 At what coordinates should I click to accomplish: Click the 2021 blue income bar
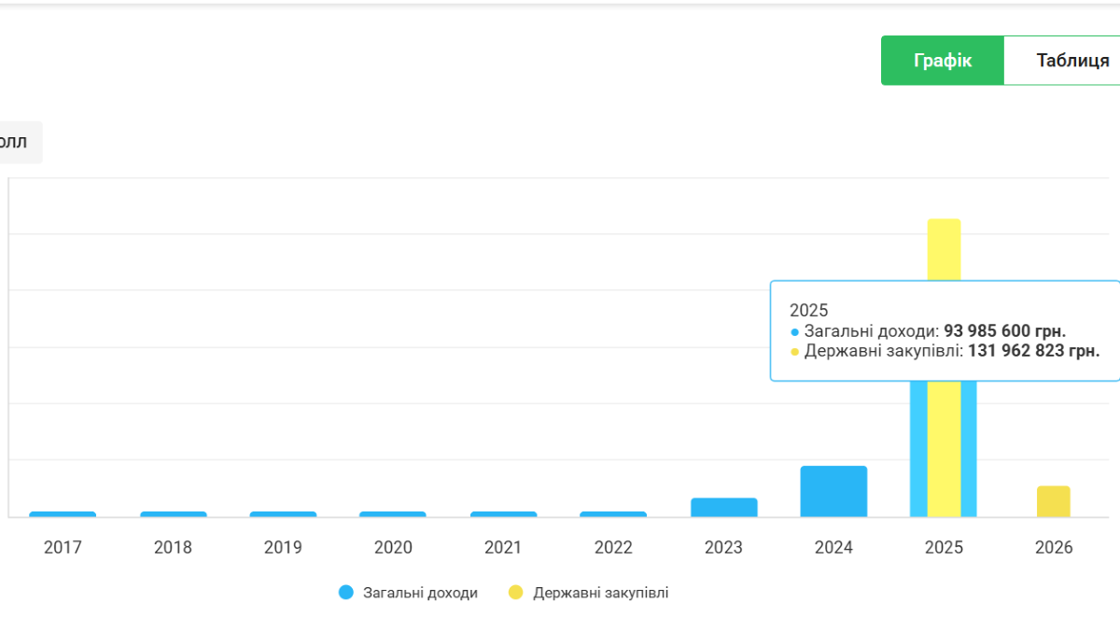click(x=503, y=514)
